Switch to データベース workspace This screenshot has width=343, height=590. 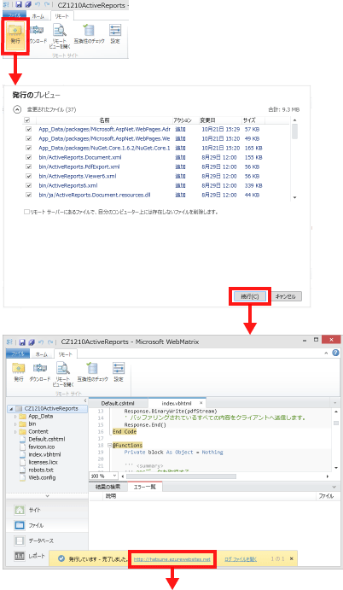47,540
